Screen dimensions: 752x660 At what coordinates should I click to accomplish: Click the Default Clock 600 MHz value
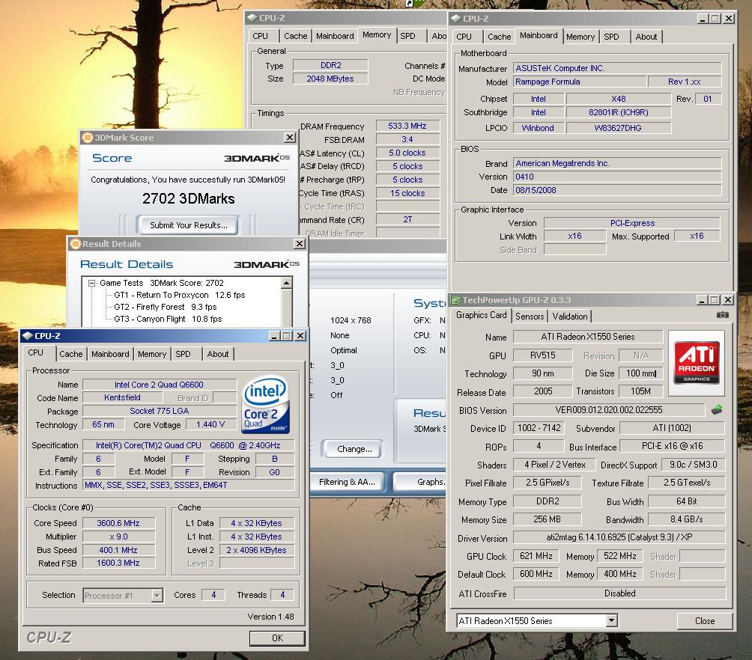(536, 574)
